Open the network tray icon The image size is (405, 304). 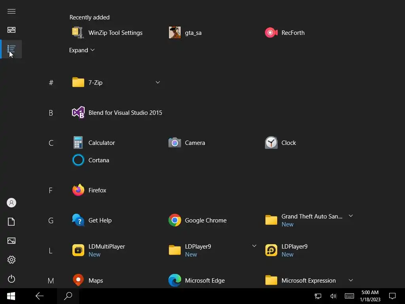click(318, 296)
